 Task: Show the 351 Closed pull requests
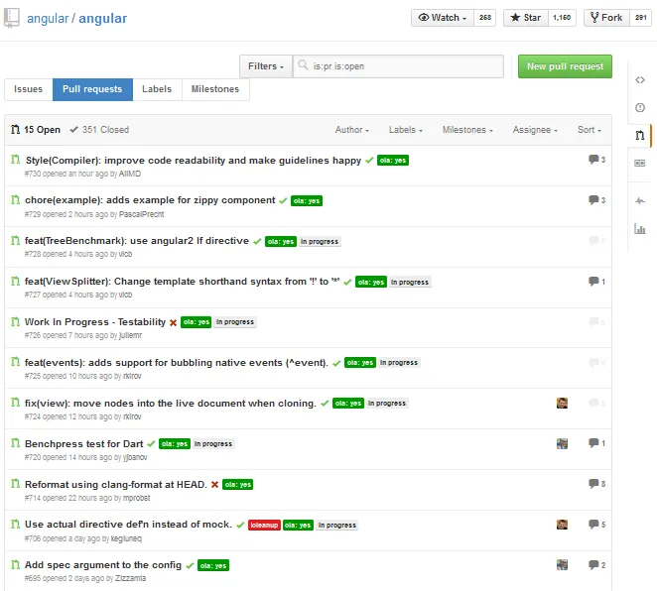click(99, 130)
